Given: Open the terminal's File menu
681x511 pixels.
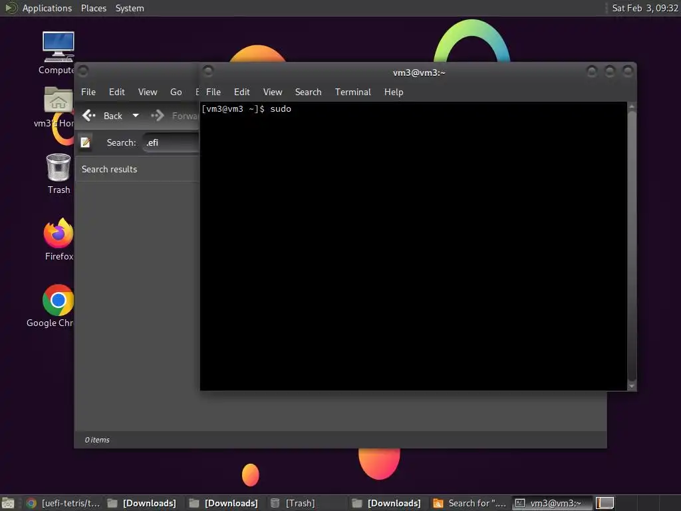Looking at the screenshot, I should 213,92.
